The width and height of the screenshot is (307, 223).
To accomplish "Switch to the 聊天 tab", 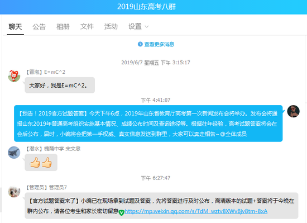I will [x=15, y=26].
